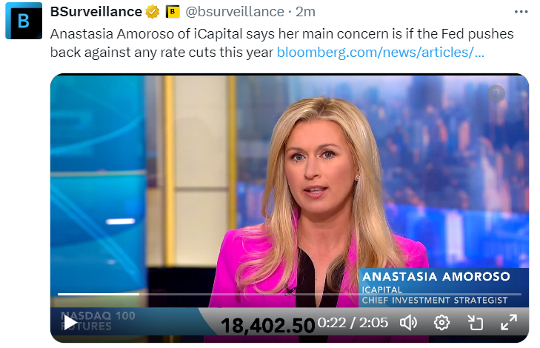The height and width of the screenshot is (348, 540).
Task: Click the Bloomberg watermark in the video corner
Action: (x=496, y=93)
